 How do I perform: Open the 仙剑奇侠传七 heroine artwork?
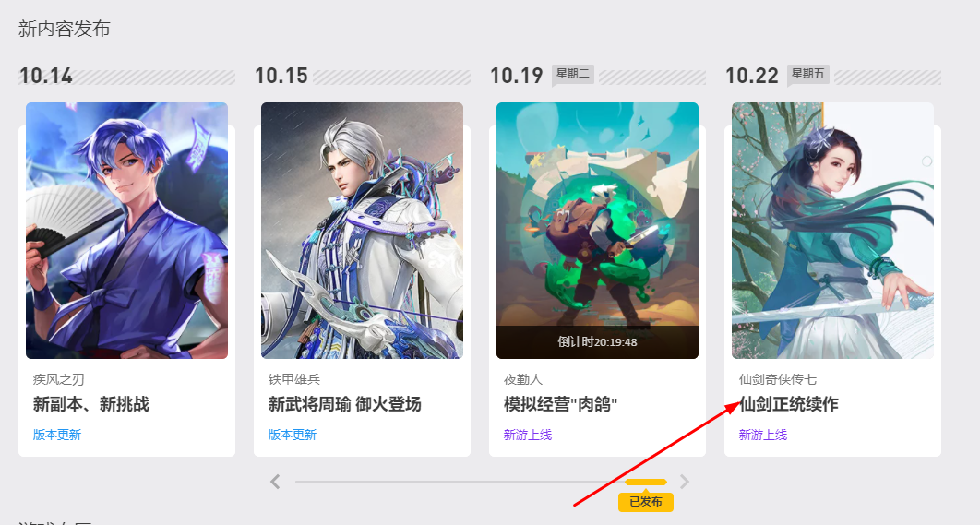coord(832,231)
